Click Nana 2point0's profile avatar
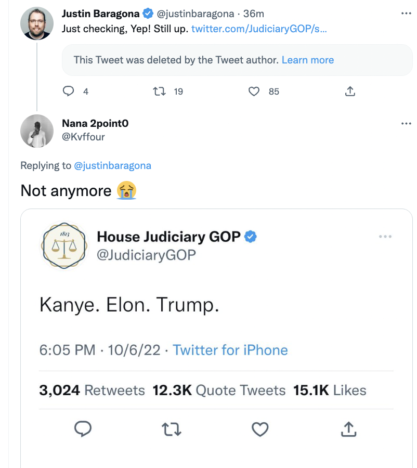Image resolution: width=417 pixels, height=468 pixels. [36, 131]
